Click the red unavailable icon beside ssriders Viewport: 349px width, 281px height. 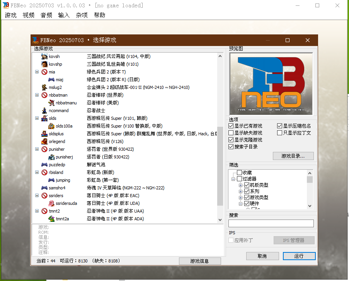tap(44, 196)
